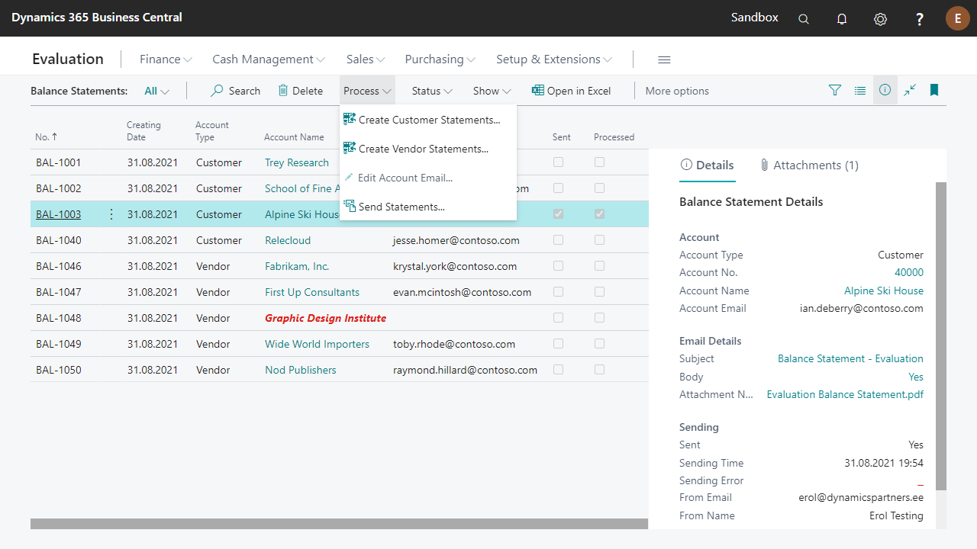Open the search magnifier in top bar

point(804,19)
